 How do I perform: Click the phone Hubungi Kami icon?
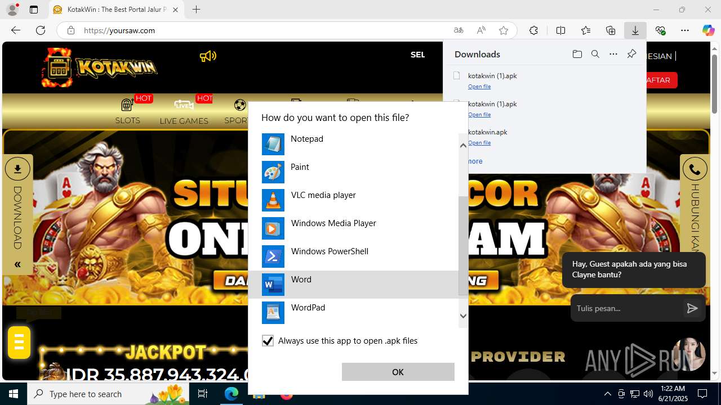695,169
